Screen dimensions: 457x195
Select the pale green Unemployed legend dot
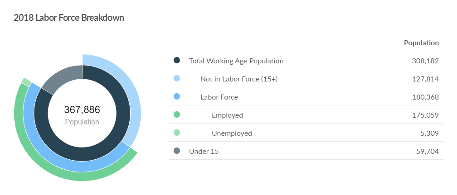(x=177, y=133)
